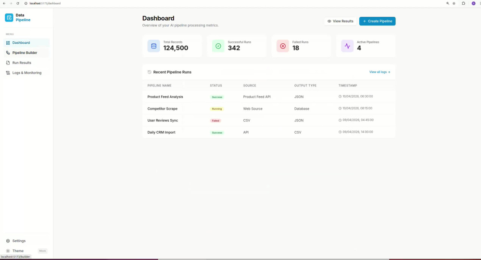Viewport: 481px width, 260px height.
Task: Click the STATUS column header
Action: (215, 86)
